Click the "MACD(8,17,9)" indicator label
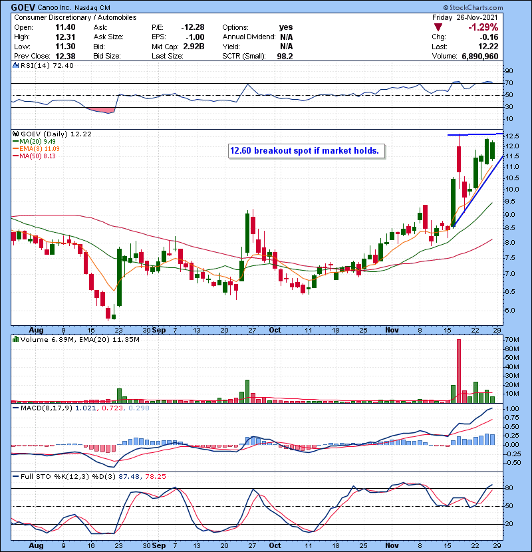Viewport: 532px width, 552px height. click(x=47, y=408)
